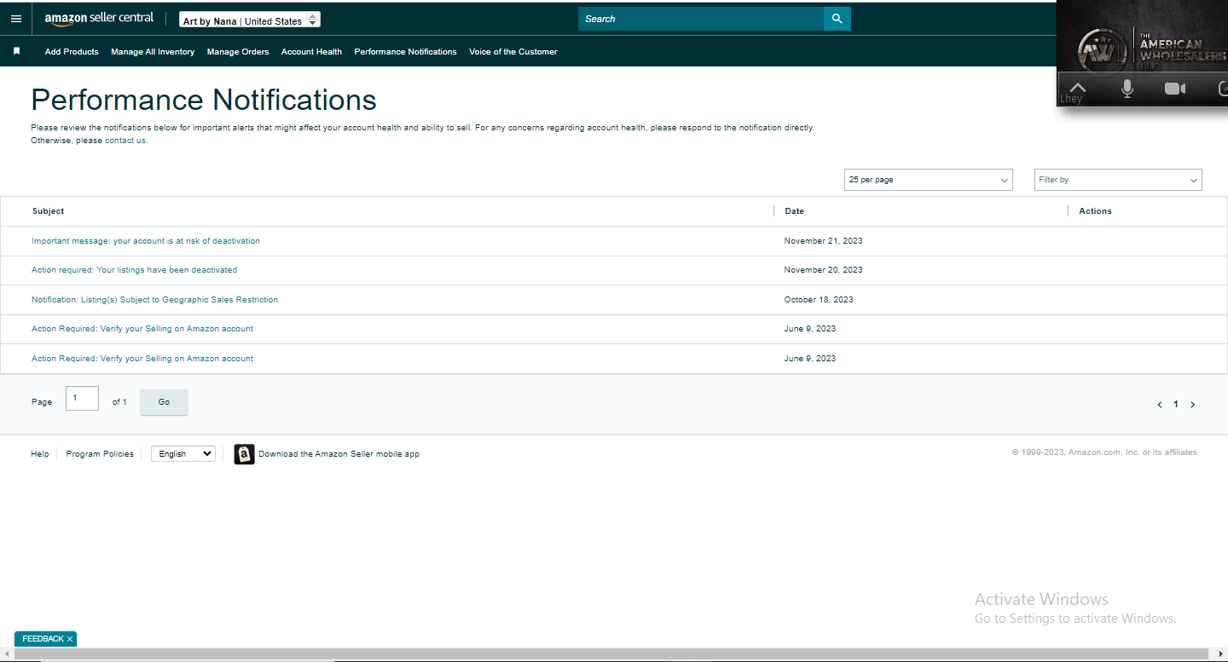This screenshot has width=1228, height=662.
Task: Open Manage Orders
Action: (x=238, y=52)
